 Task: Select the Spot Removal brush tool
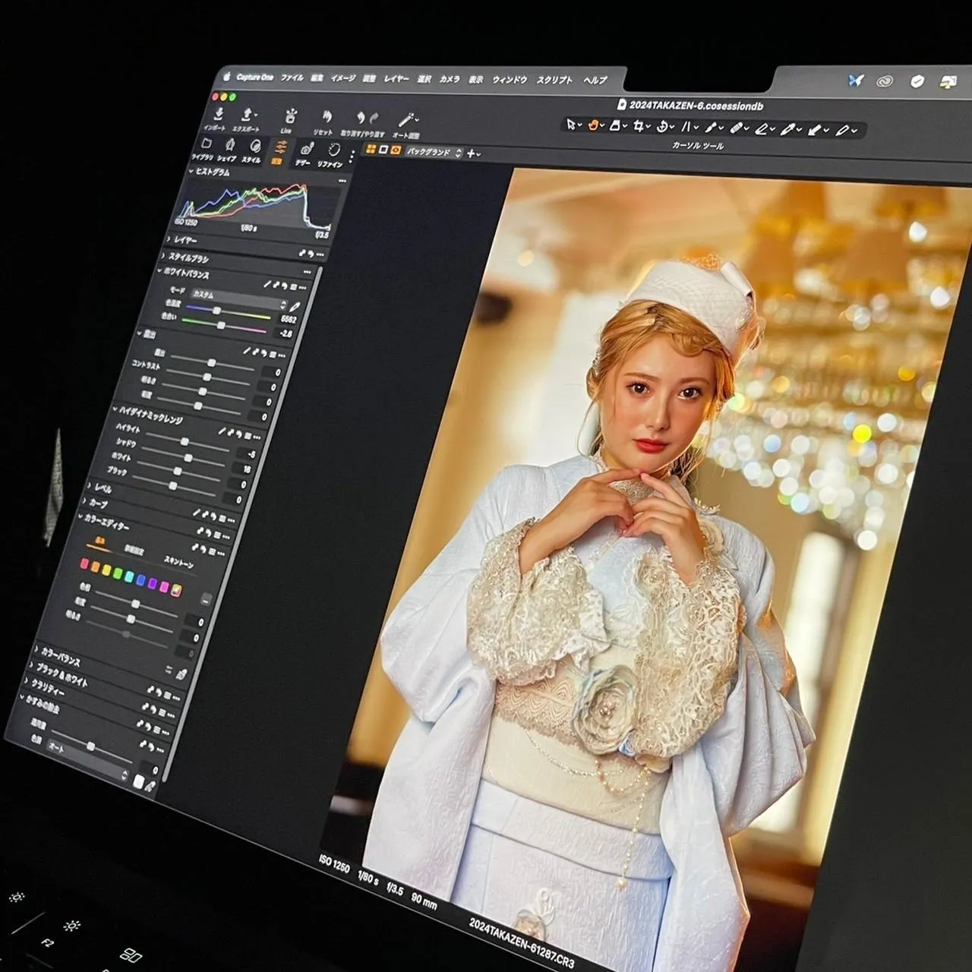[712, 128]
